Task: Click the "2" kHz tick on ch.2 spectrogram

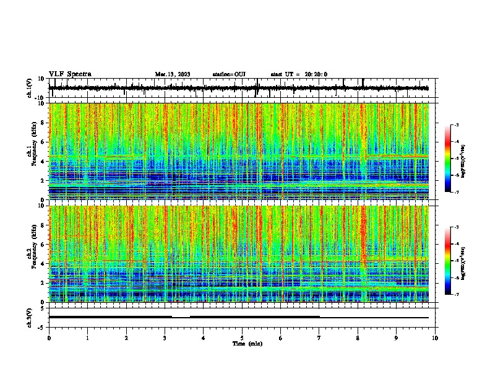Action: click(43, 283)
